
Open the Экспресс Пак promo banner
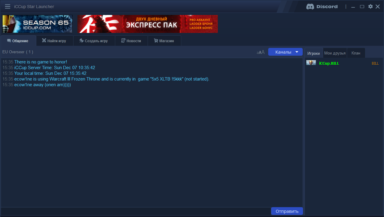point(148,24)
